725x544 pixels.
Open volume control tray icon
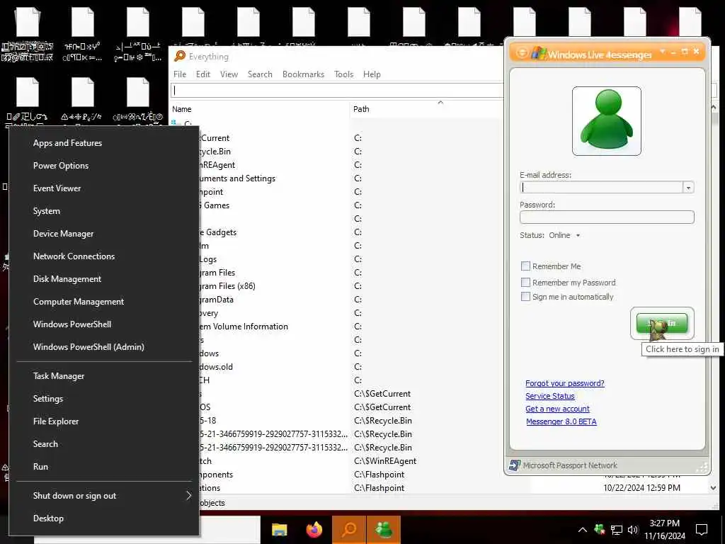632,530
